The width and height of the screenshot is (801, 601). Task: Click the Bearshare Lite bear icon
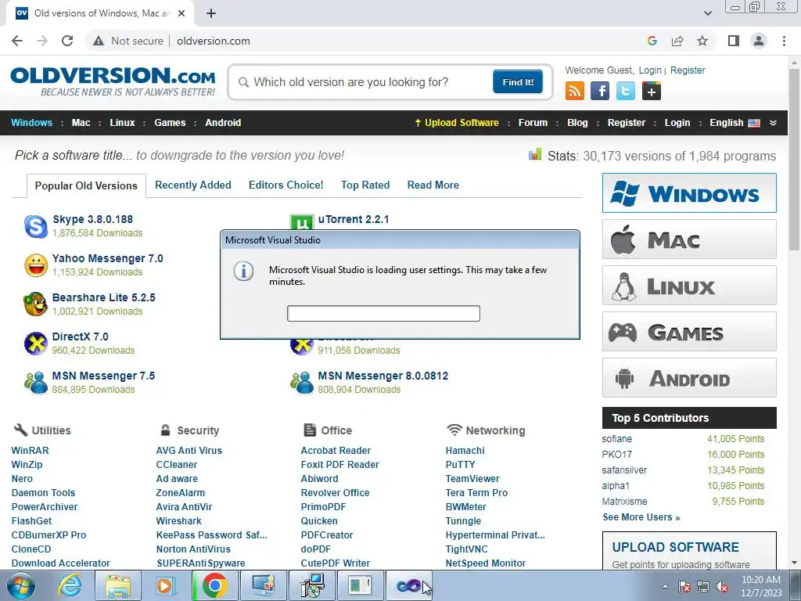pyautogui.click(x=36, y=304)
